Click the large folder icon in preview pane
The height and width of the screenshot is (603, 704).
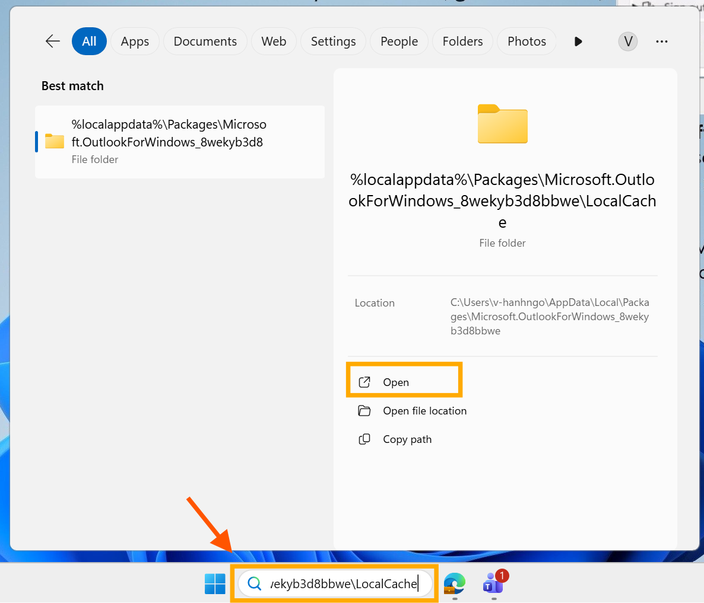coord(502,124)
